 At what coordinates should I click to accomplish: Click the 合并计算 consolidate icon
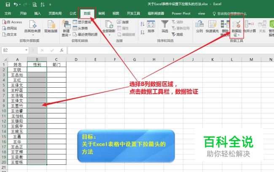click(250, 27)
